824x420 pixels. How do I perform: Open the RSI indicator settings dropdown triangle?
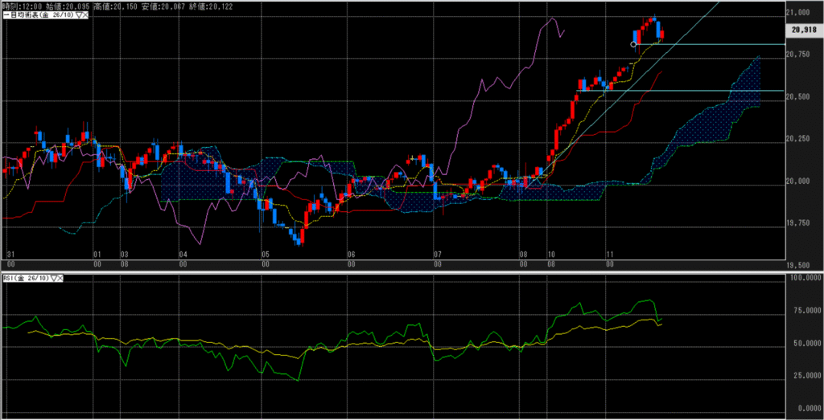52,278
